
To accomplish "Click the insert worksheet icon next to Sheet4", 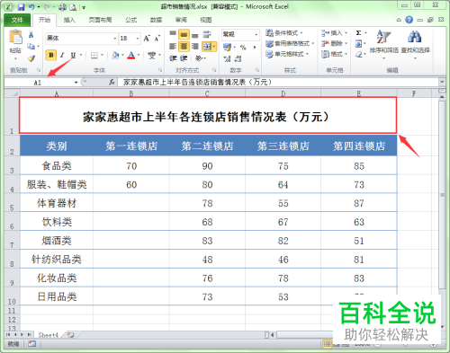I will pyautogui.click(x=71, y=335).
